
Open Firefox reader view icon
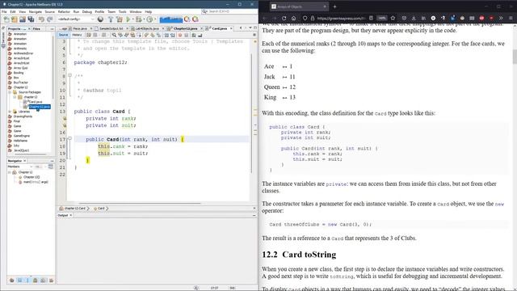pos(371,18)
